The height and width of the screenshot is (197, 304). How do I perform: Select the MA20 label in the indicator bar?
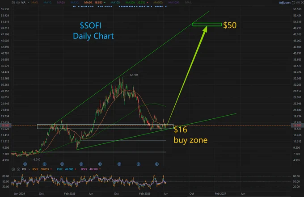coord(61,3)
